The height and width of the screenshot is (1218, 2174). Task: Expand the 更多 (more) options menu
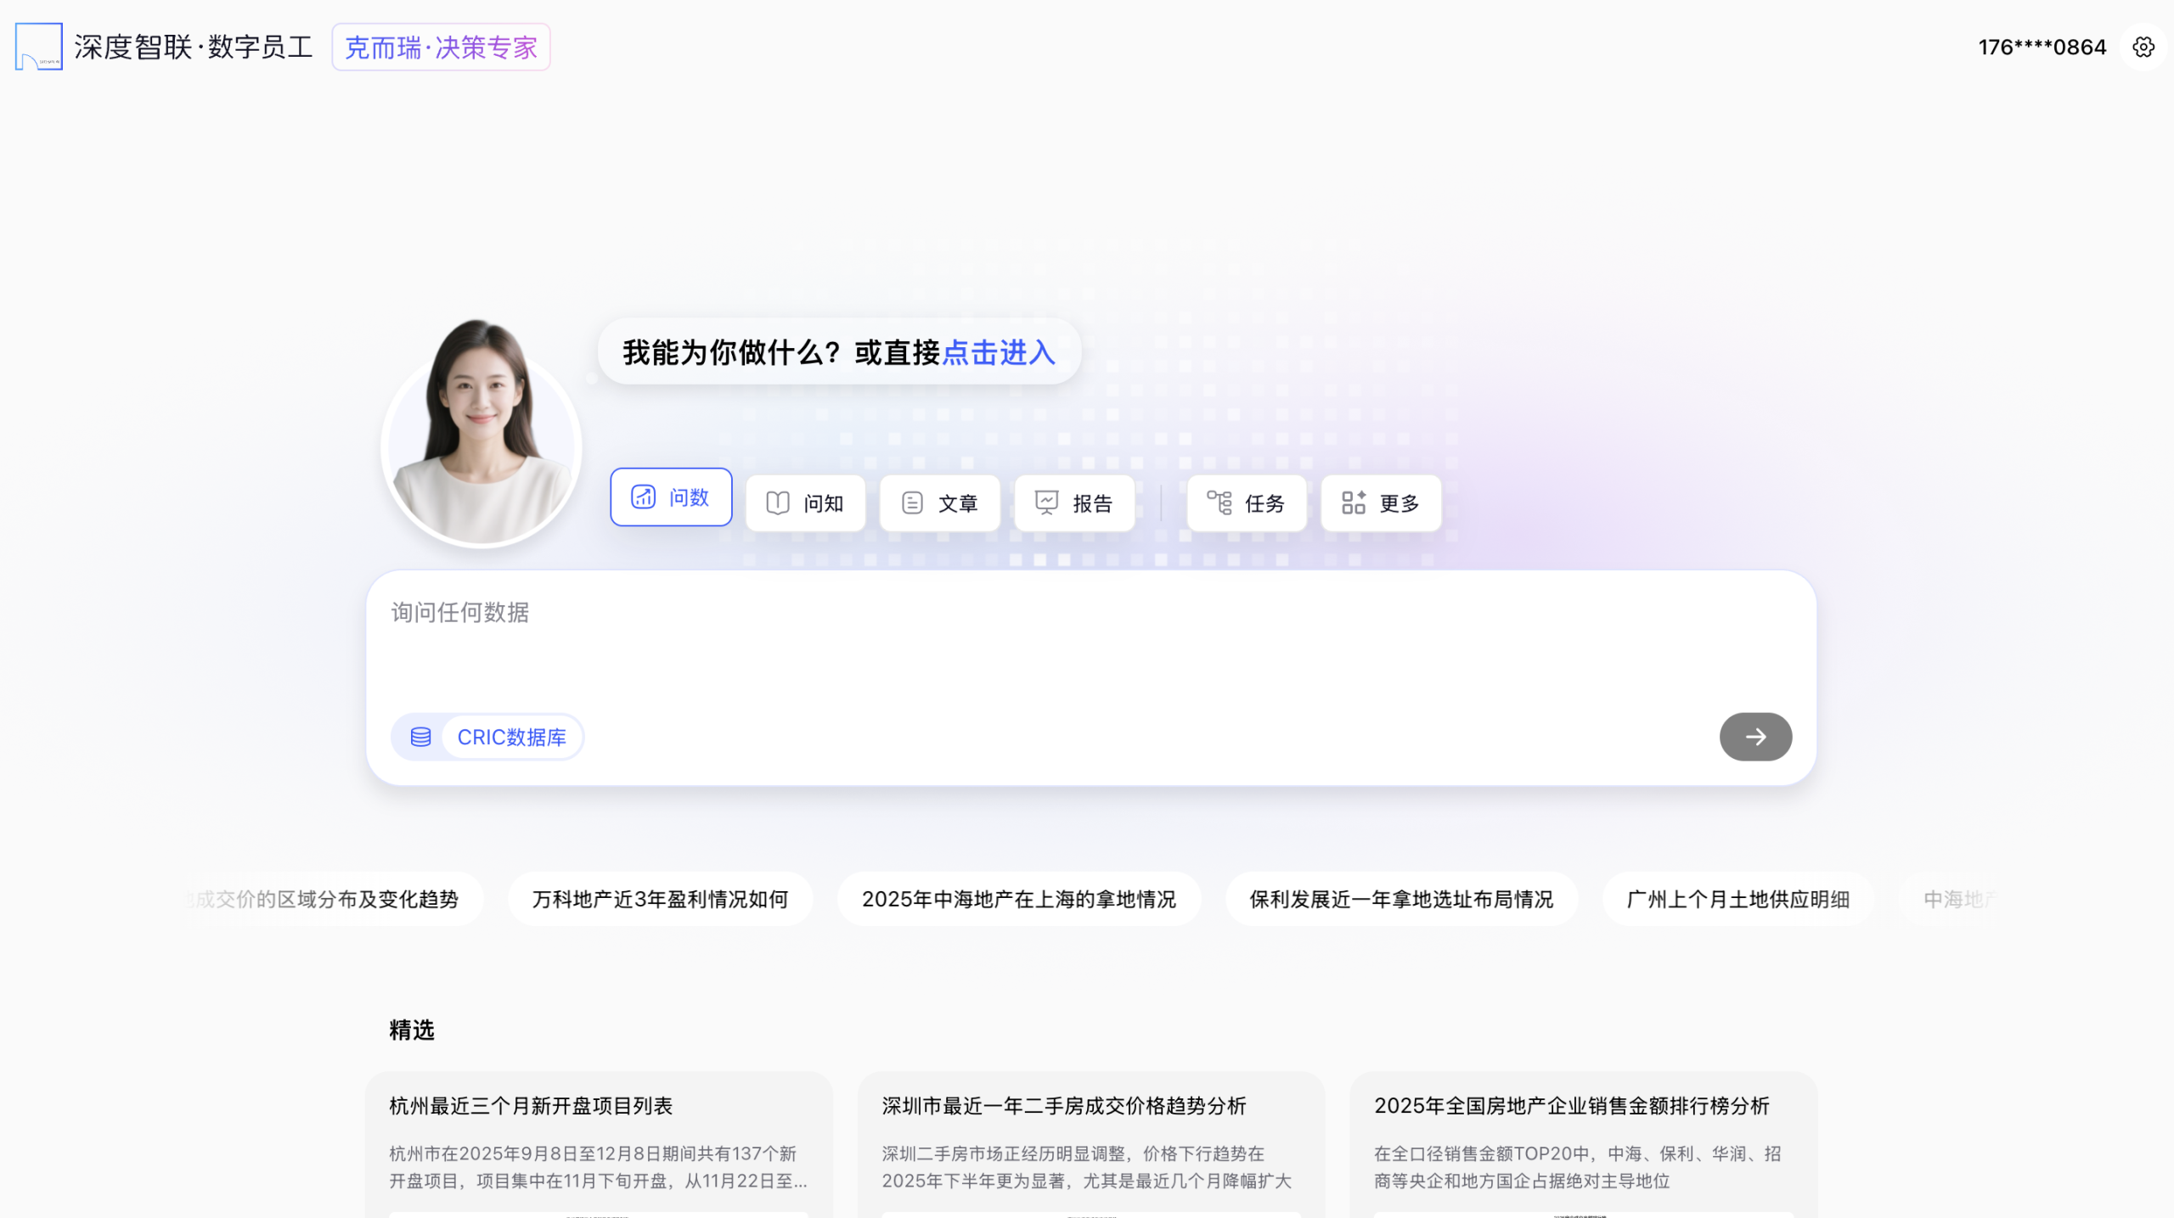pos(1380,502)
